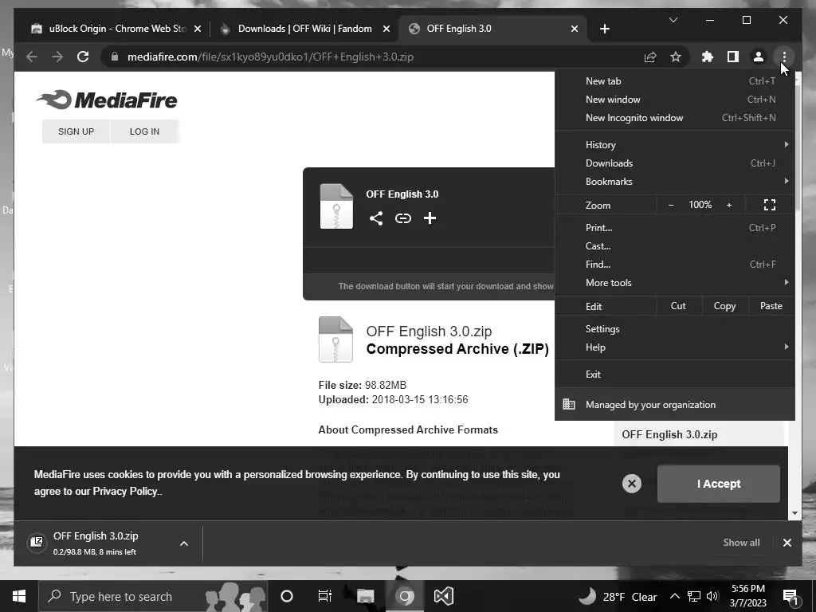Open Task View on the taskbar
The height and width of the screenshot is (612, 816).
325,596
